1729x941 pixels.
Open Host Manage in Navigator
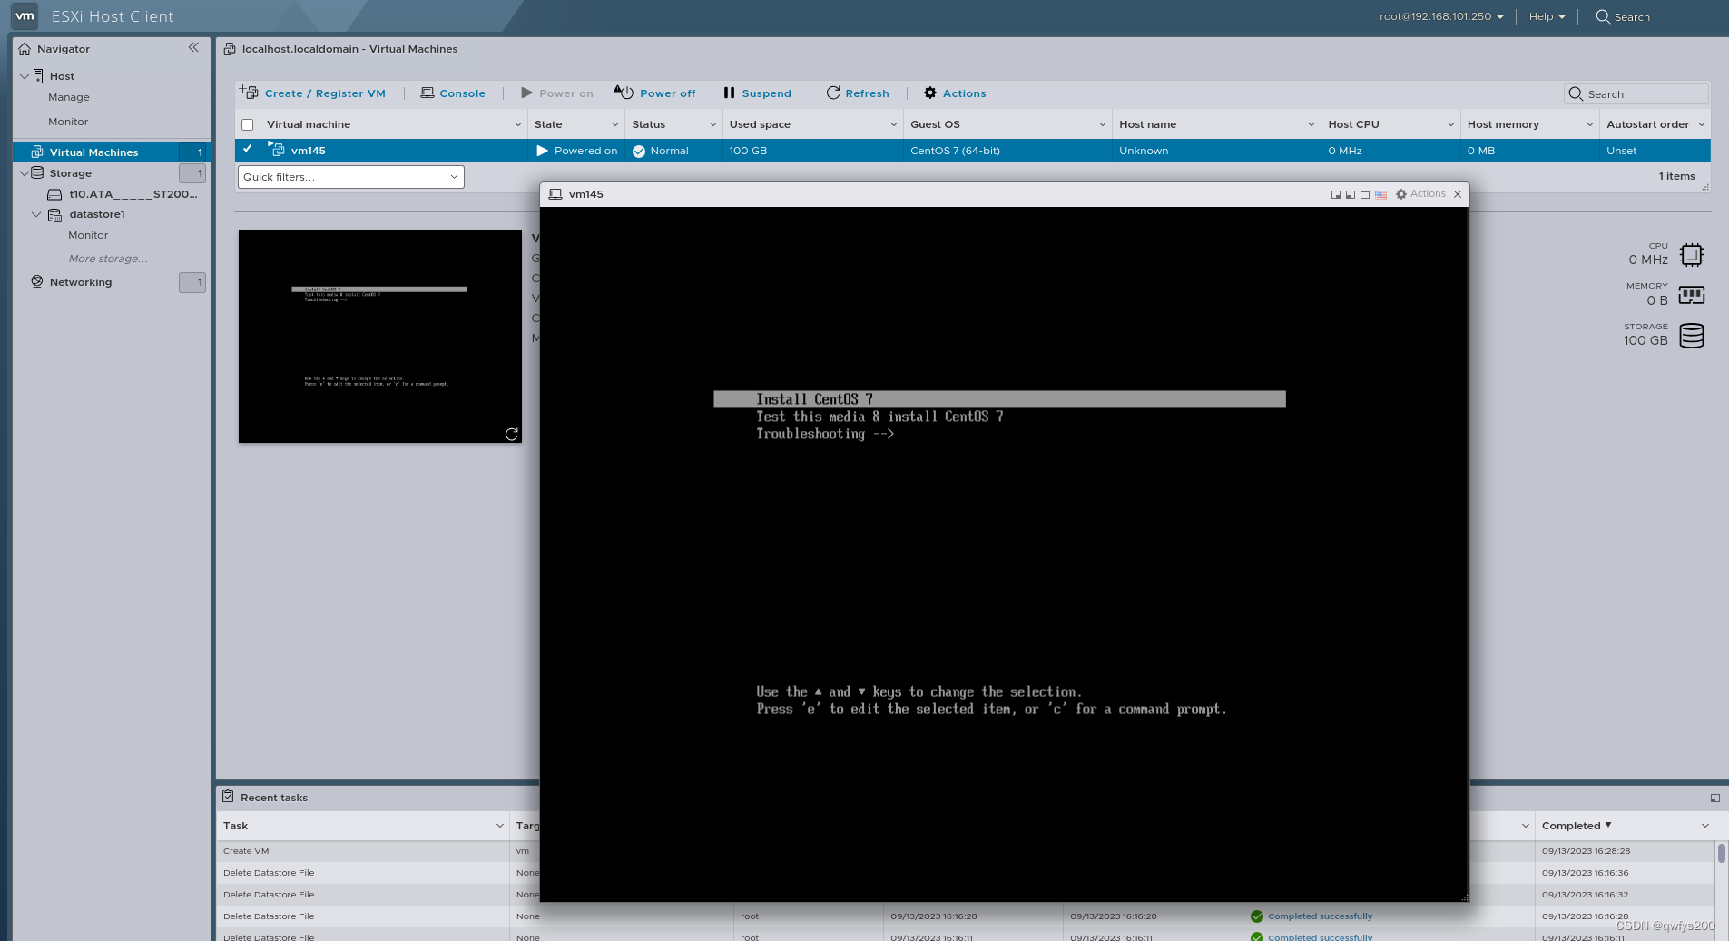(69, 97)
